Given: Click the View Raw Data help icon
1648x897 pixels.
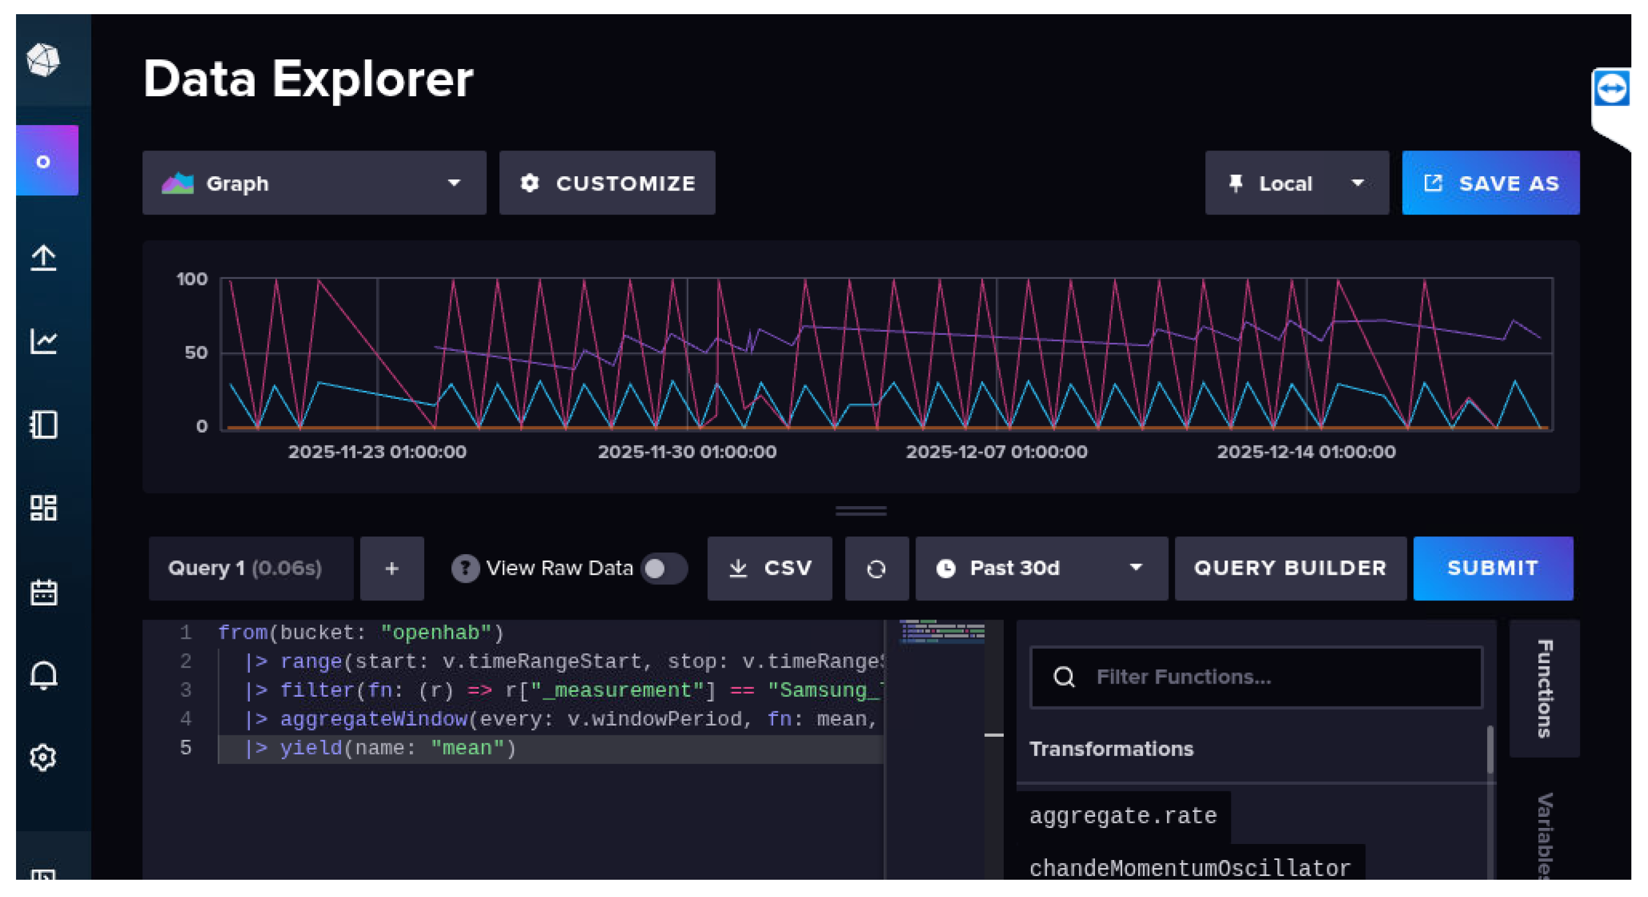Looking at the screenshot, I should (x=465, y=568).
